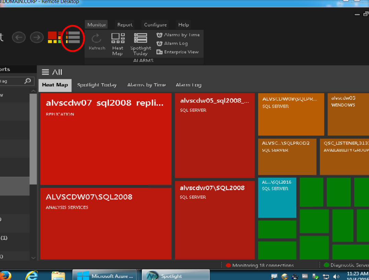This screenshot has height=280, width=369.
Task: Click the Monitoring 18 connections status
Action: tap(260, 265)
